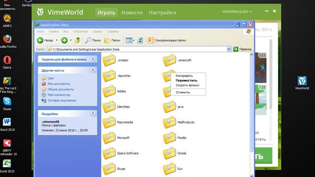Open the Skype desktop shortcut
Viewport: 315px width, 177px height.
7,104
